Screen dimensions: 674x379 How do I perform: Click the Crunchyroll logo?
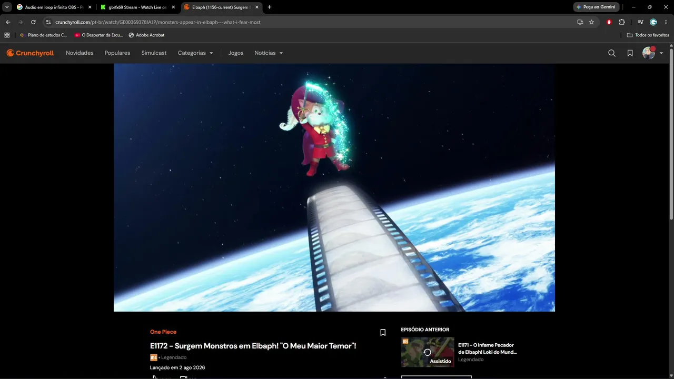click(x=30, y=53)
